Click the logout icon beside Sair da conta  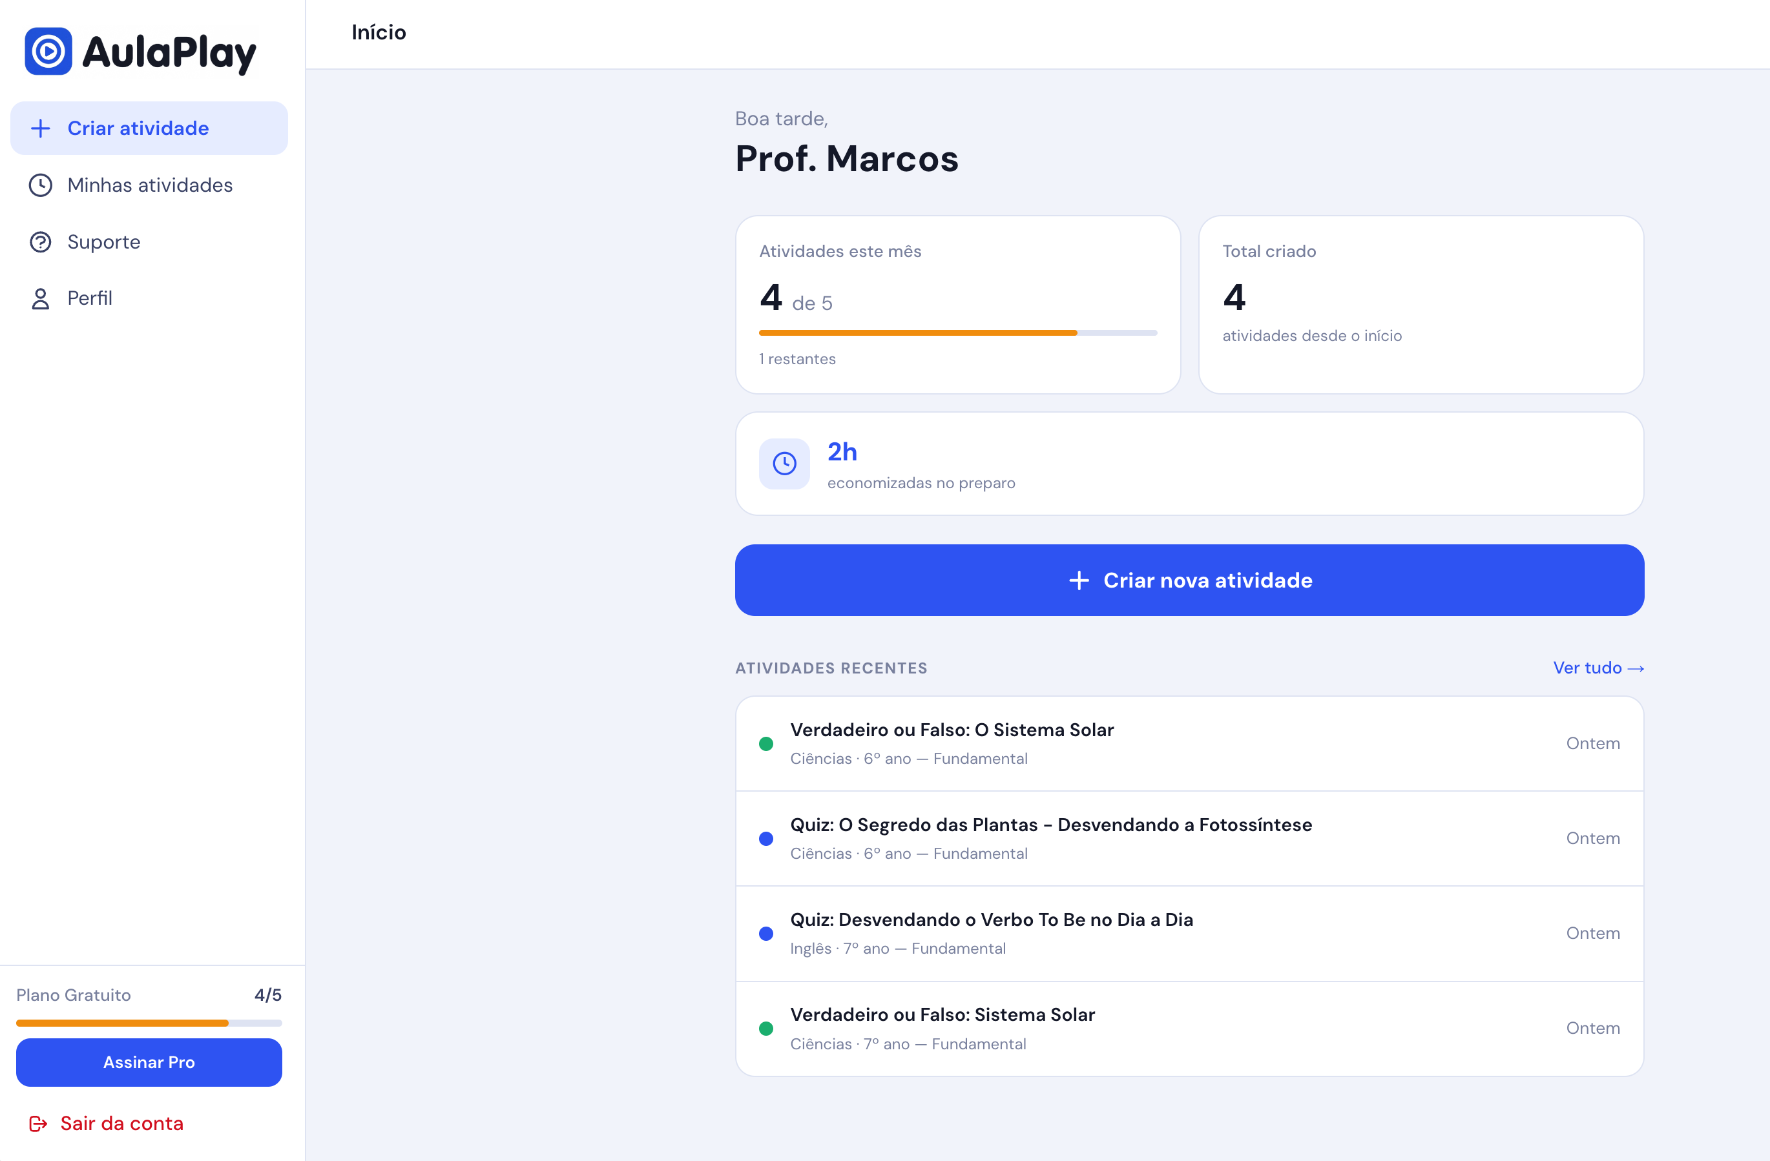click(38, 1123)
